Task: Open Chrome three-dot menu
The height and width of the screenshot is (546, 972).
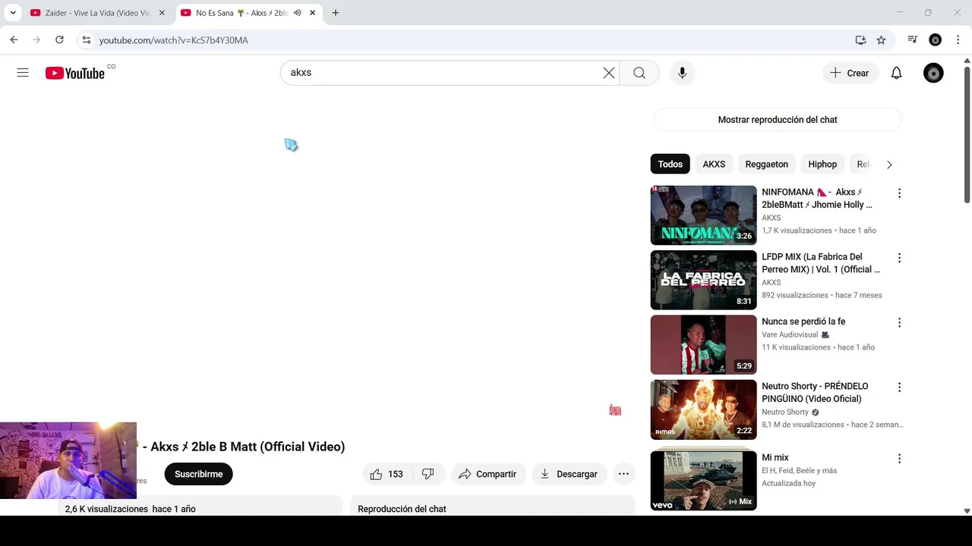Action: tap(958, 39)
